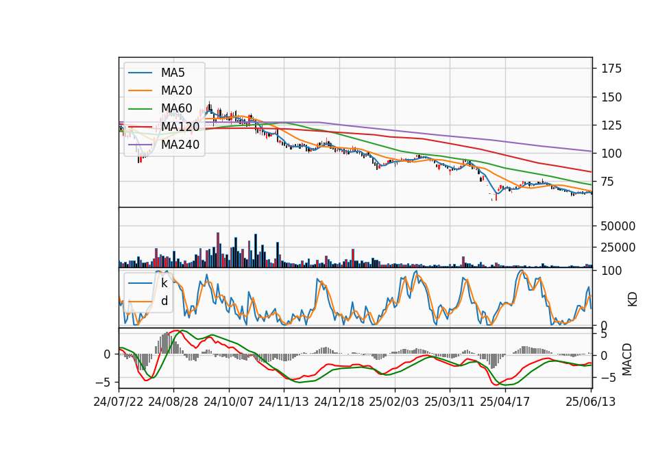Image resolution: width=658 pixels, height=473 pixels.
Task: Click the 24/07/22 date axis label
Action: pos(119,402)
